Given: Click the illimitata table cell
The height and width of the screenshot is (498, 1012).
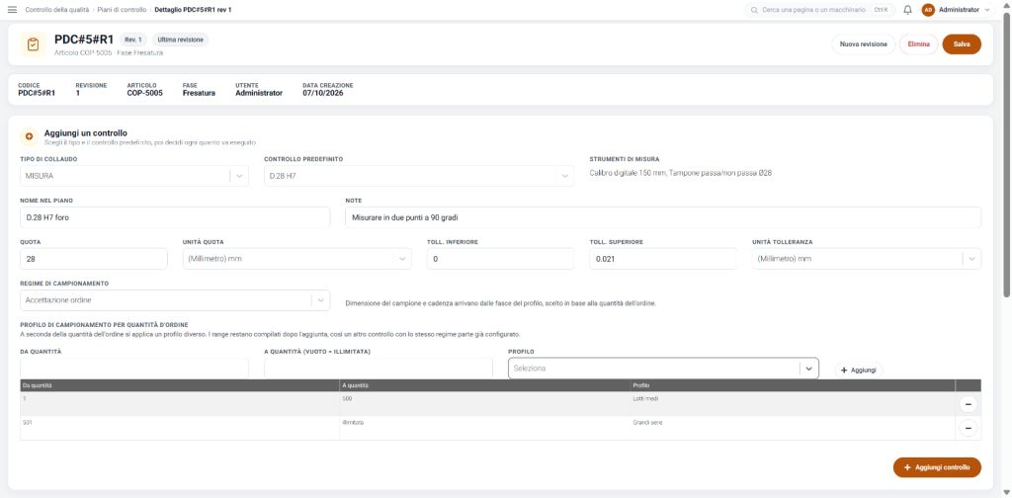Looking at the screenshot, I should tap(485, 428).
